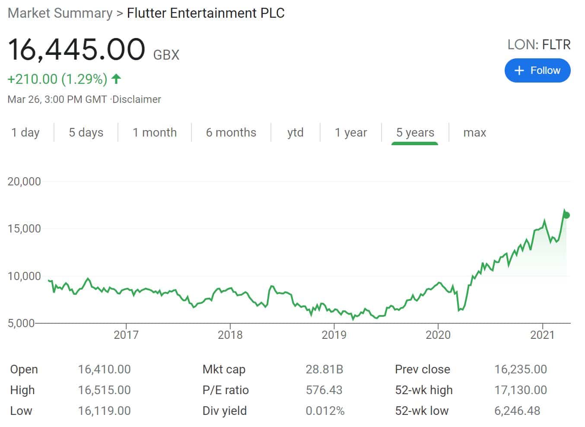The image size is (585, 427).
Task: Click the current price 16,445.00 GBX
Action: pos(76,49)
